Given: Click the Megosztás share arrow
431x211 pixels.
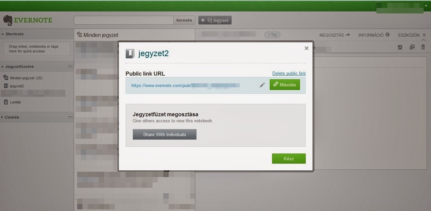Looking at the screenshot, I should pos(348,35).
